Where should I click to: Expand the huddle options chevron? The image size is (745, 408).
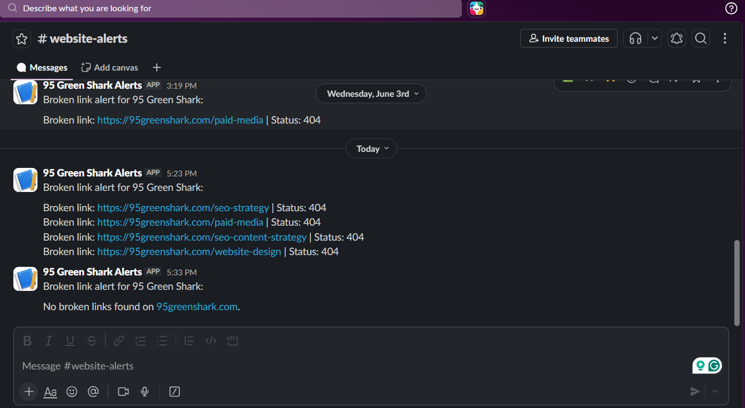coord(655,39)
